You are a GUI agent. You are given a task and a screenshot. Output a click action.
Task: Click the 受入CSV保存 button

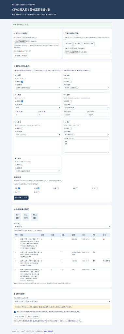20,317
